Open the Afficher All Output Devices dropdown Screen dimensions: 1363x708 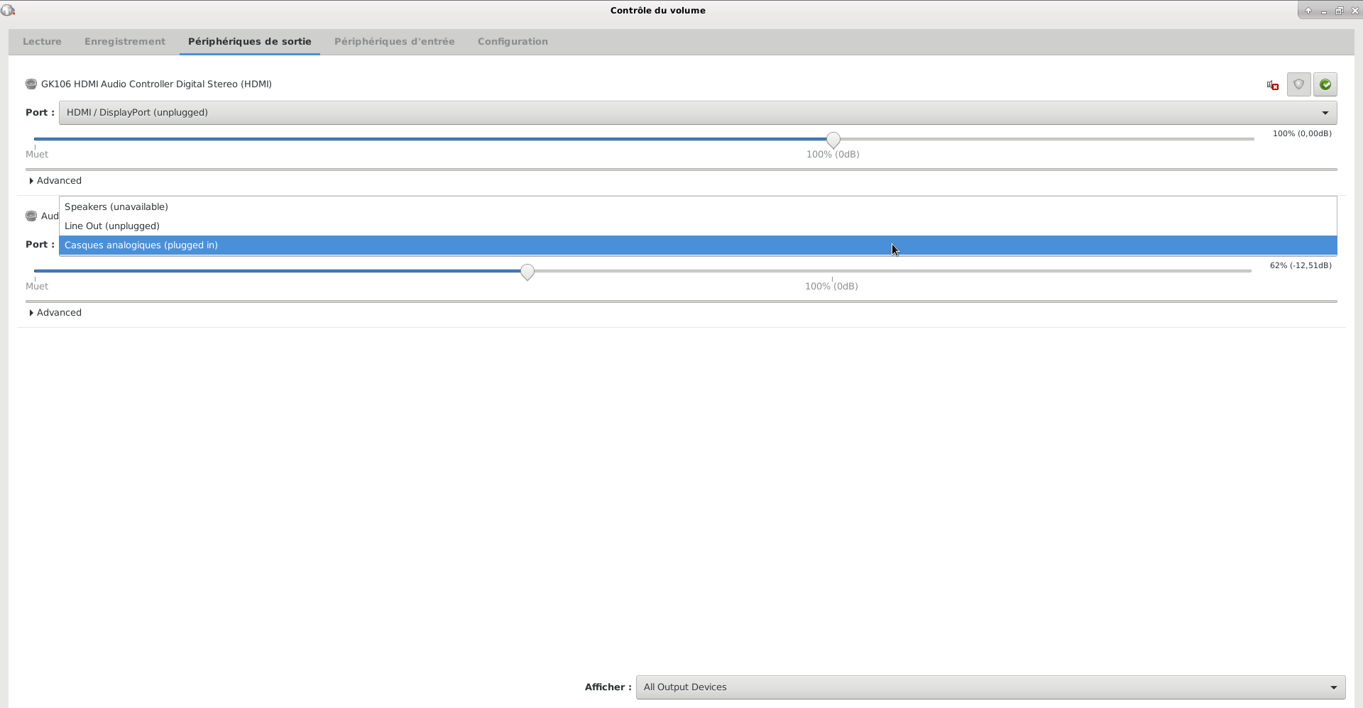pos(990,687)
